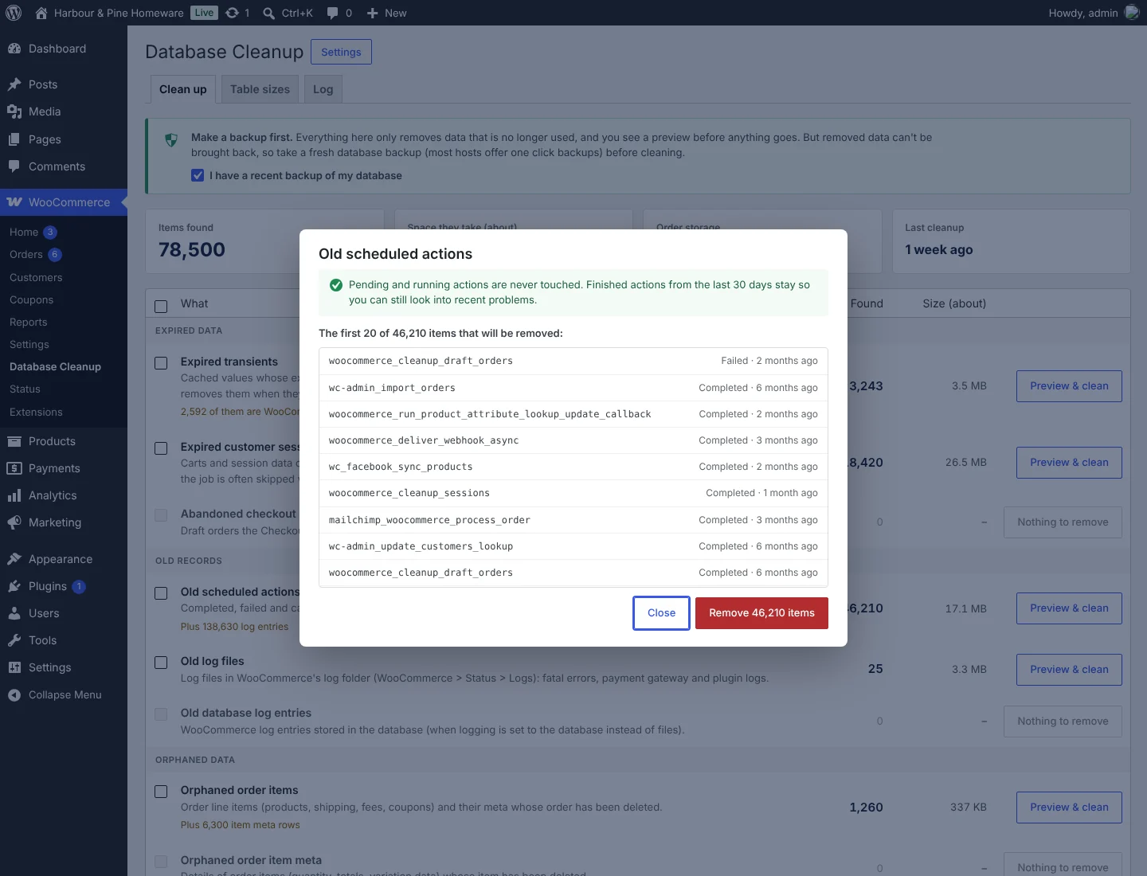Open the admin user avatar

(1132, 13)
